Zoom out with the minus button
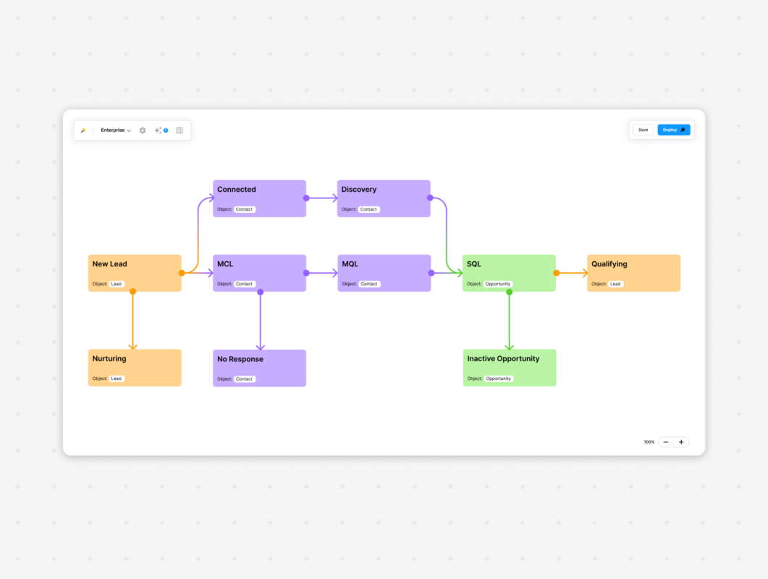The height and width of the screenshot is (579, 768). 666,441
